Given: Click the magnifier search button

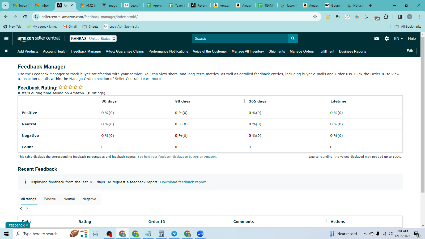Looking at the screenshot, I should [x=293, y=39].
